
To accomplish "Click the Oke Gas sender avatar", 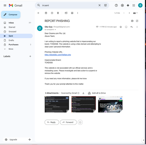I will 40,28.
